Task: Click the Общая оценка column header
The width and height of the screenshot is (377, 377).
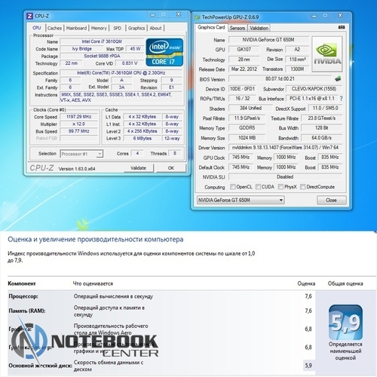Action: pyautogui.click(x=345, y=284)
